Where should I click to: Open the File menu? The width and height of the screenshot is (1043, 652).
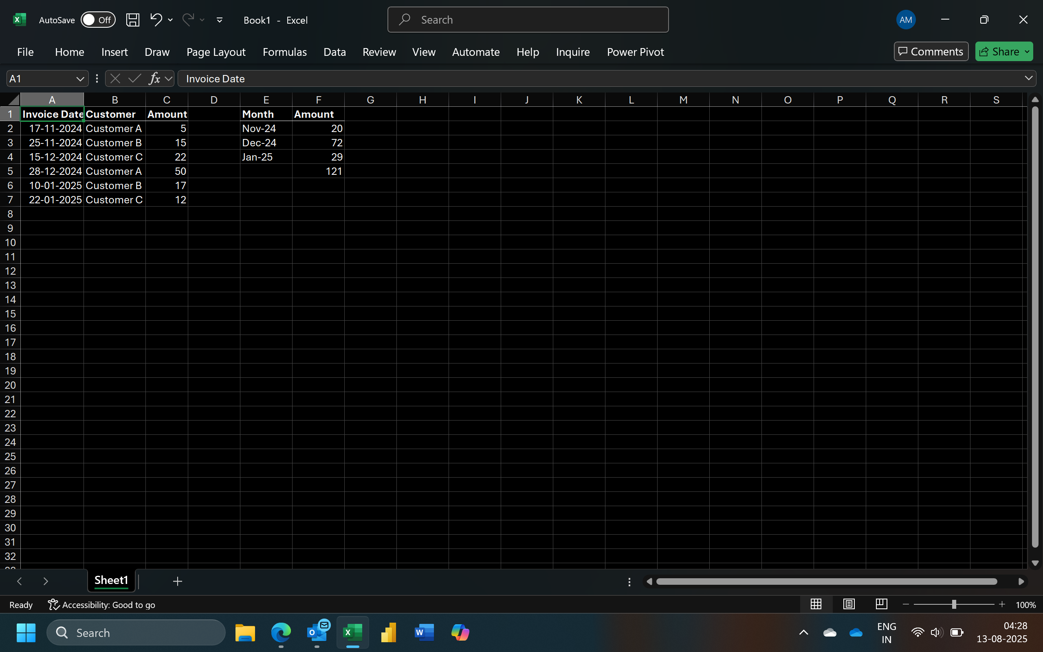(x=25, y=52)
